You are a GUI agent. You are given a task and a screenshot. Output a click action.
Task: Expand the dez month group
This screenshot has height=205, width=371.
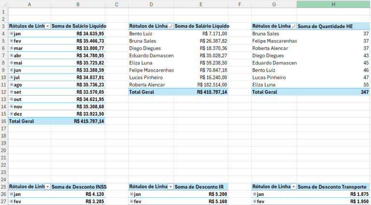pyautogui.click(x=11, y=114)
